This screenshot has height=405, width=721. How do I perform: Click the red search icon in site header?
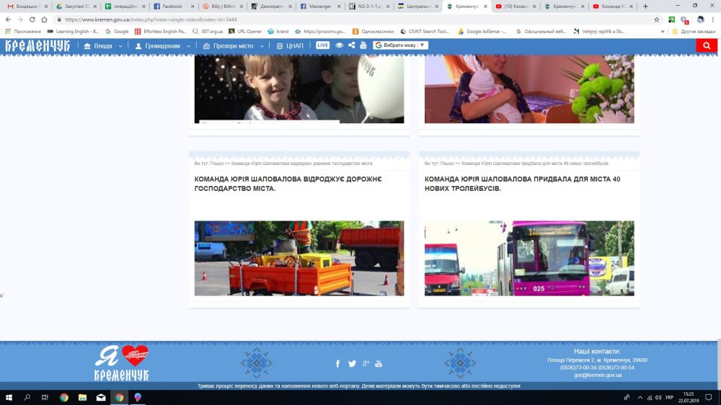707,45
